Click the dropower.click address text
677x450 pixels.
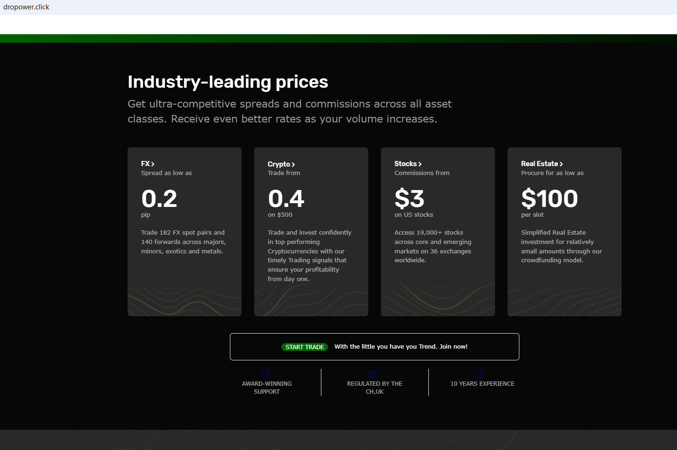point(26,7)
